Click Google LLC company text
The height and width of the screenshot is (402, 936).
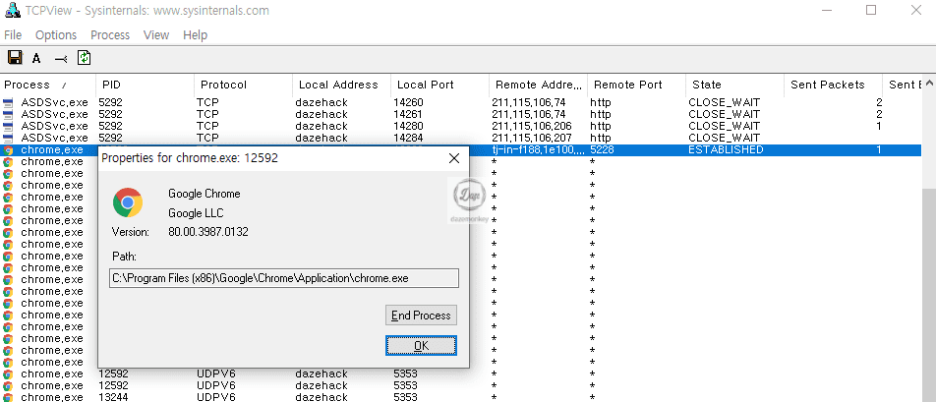pyautogui.click(x=196, y=213)
